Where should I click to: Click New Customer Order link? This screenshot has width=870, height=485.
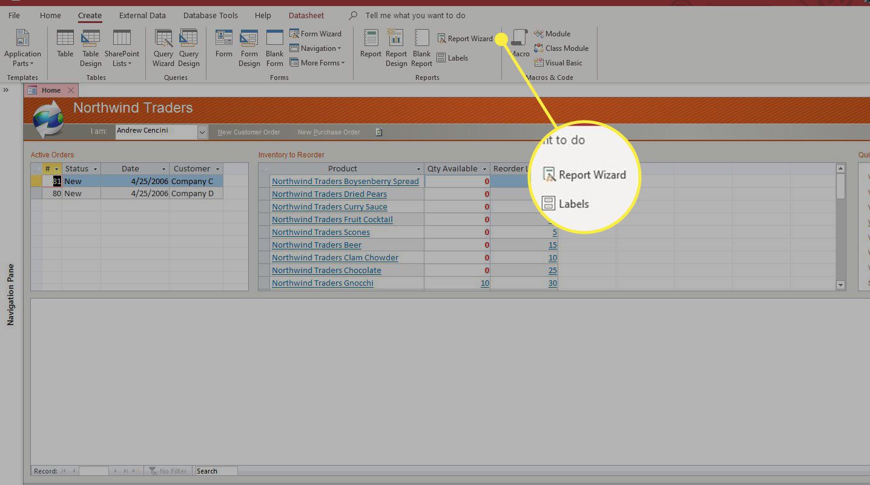(x=249, y=132)
